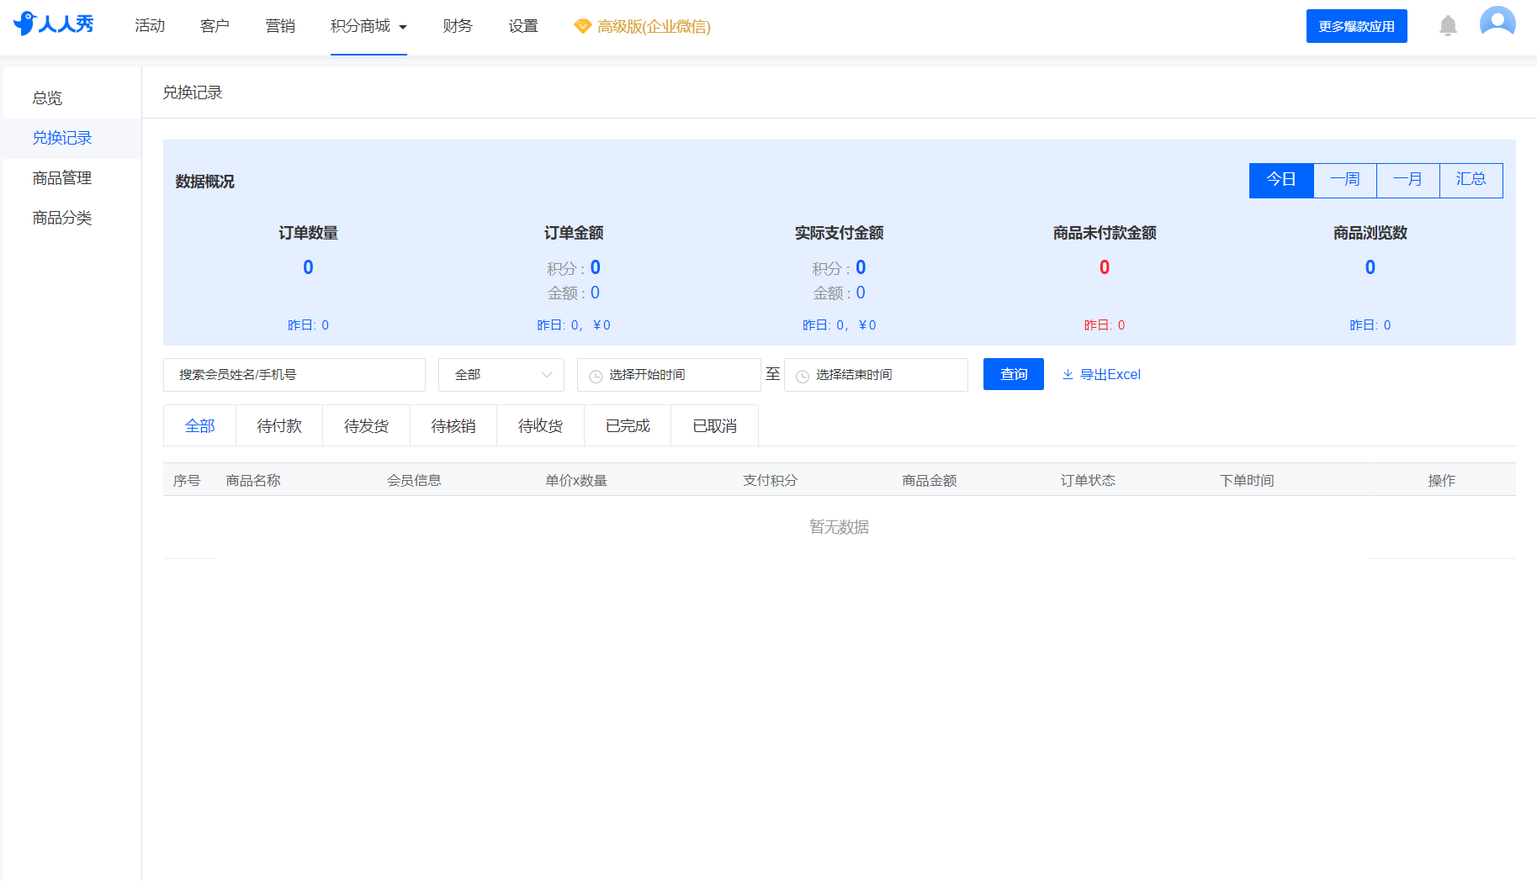
Task: Switch to 待收货 tab
Action: 541,426
